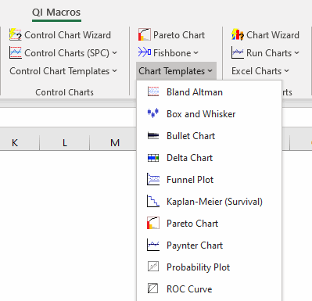Viewport: 312px width, 301px height.
Task: Expand Control Chart Templates menu
Action: point(63,71)
